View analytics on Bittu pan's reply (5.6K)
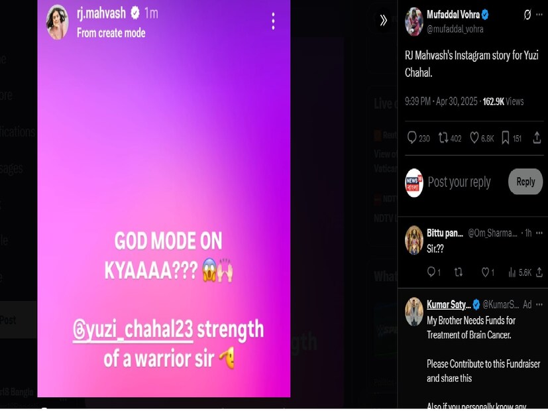Viewport: 548px width, 411px height. (x=520, y=272)
